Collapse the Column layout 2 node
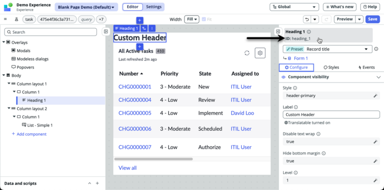The image size is (384, 190). pyautogui.click(x=9, y=108)
